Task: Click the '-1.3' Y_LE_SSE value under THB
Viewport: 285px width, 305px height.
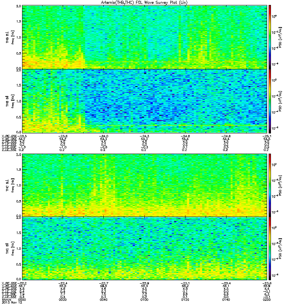Action: 22,147
